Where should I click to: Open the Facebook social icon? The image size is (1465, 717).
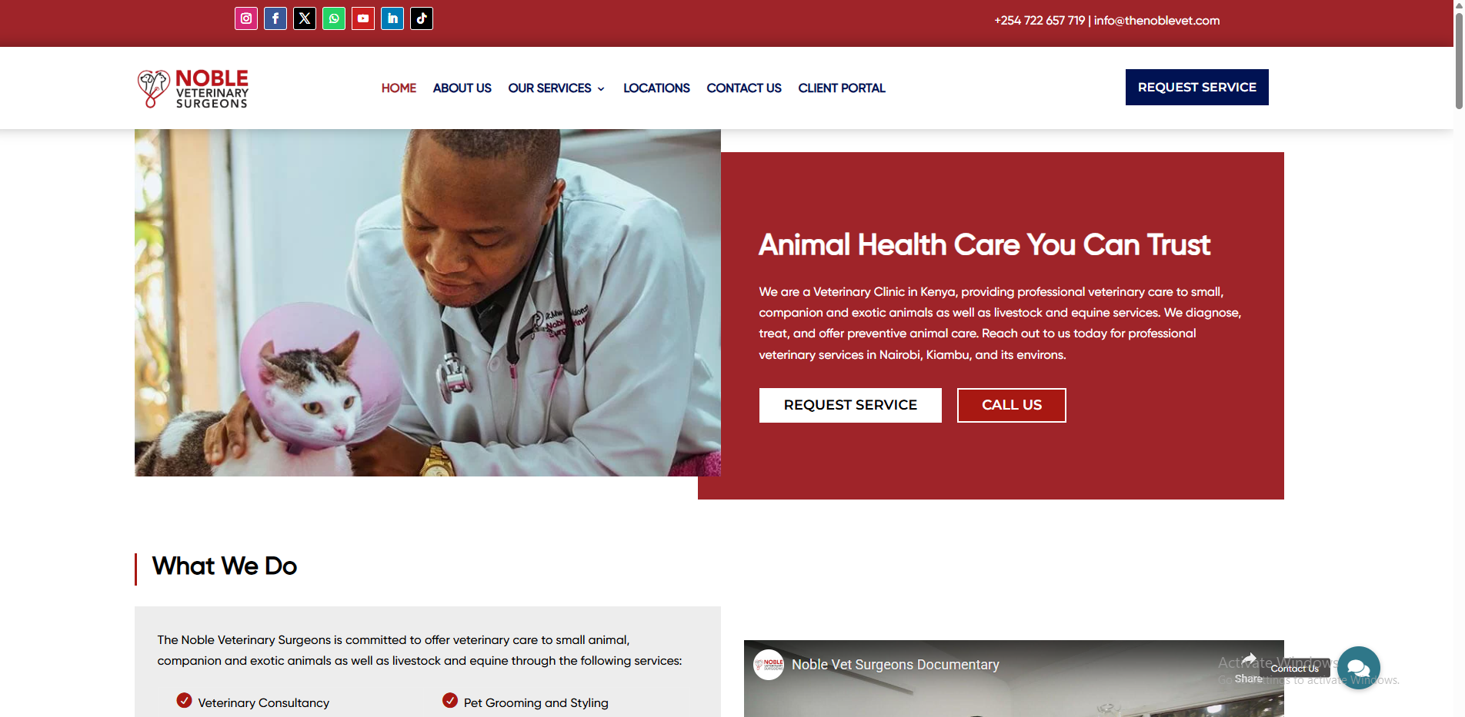pyautogui.click(x=275, y=18)
